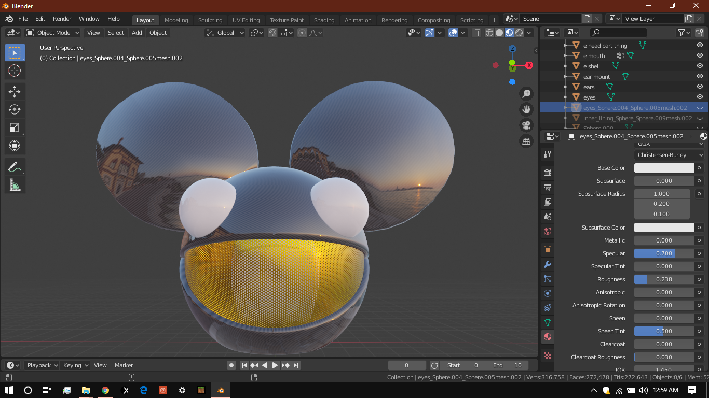Viewport: 709px width, 398px height.
Task: Open the 3D viewport editor type dropdown
Action: [x=13, y=33]
